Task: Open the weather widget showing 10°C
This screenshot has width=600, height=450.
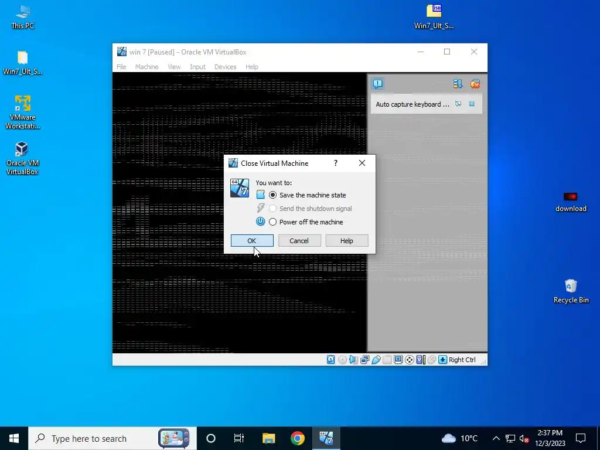Action: (x=459, y=438)
